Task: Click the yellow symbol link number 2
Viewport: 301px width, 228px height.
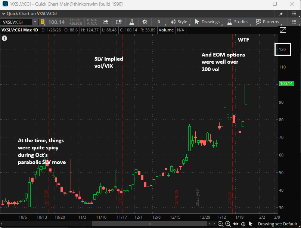Action: tap(43, 22)
